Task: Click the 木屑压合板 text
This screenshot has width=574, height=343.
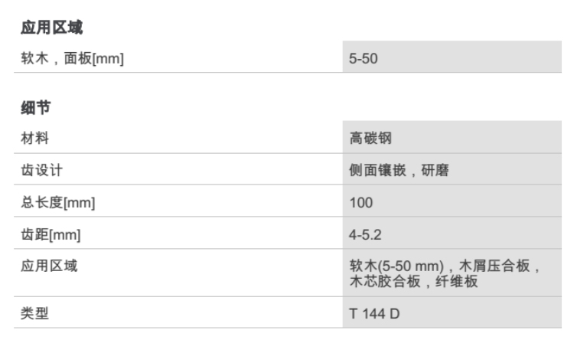Action: [x=499, y=266]
